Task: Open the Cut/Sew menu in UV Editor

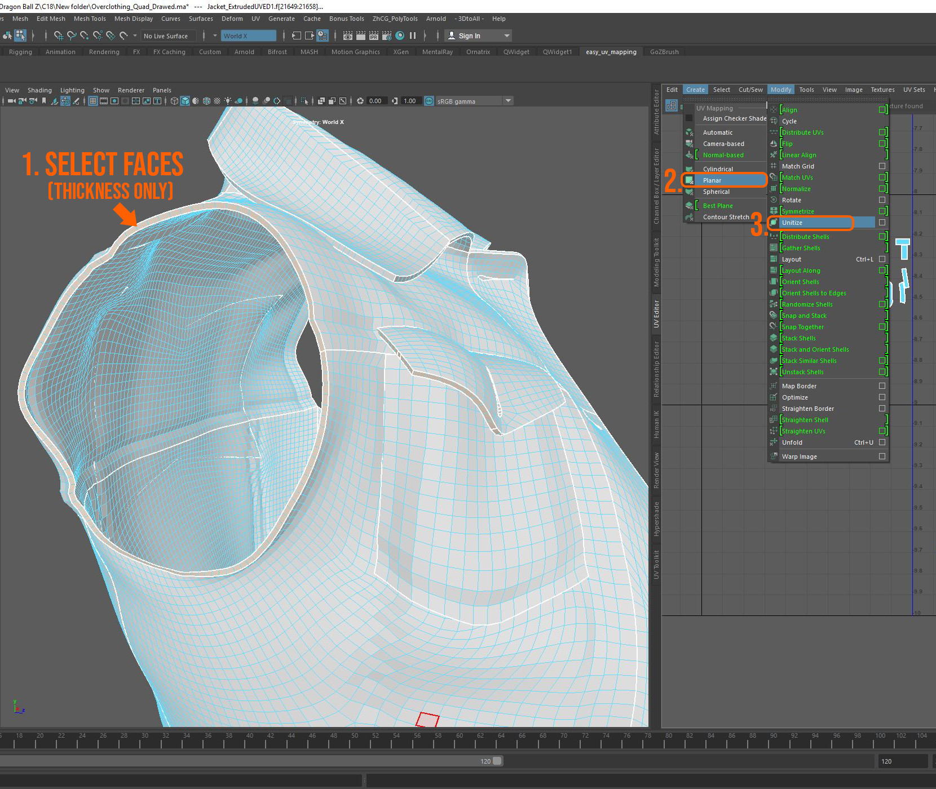Action: (750, 89)
